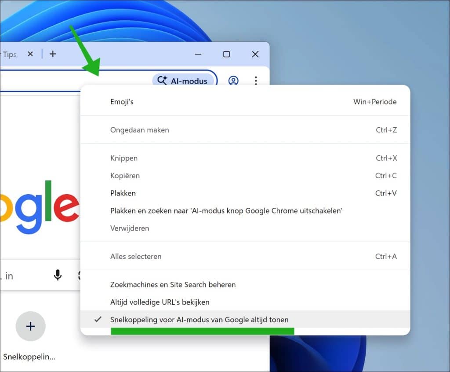Open the Chrome profile avatar icon
The height and width of the screenshot is (372, 450).
[x=233, y=81]
